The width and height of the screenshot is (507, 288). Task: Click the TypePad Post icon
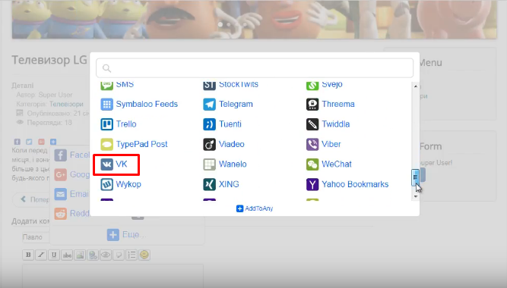(106, 144)
